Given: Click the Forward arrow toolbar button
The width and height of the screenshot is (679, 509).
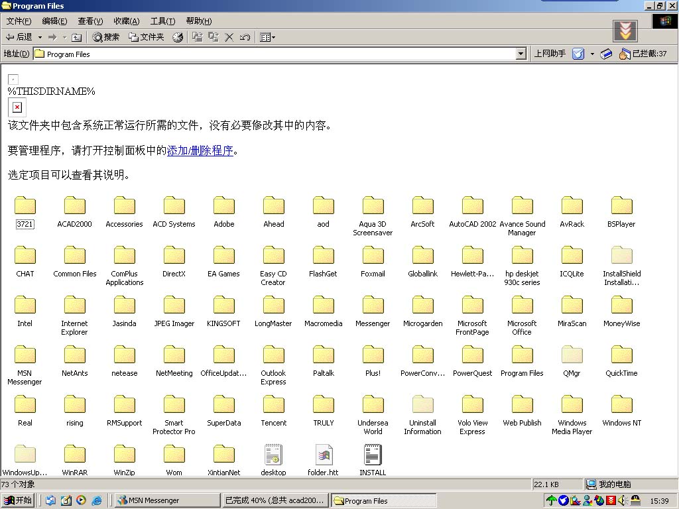Looking at the screenshot, I should point(52,37).
